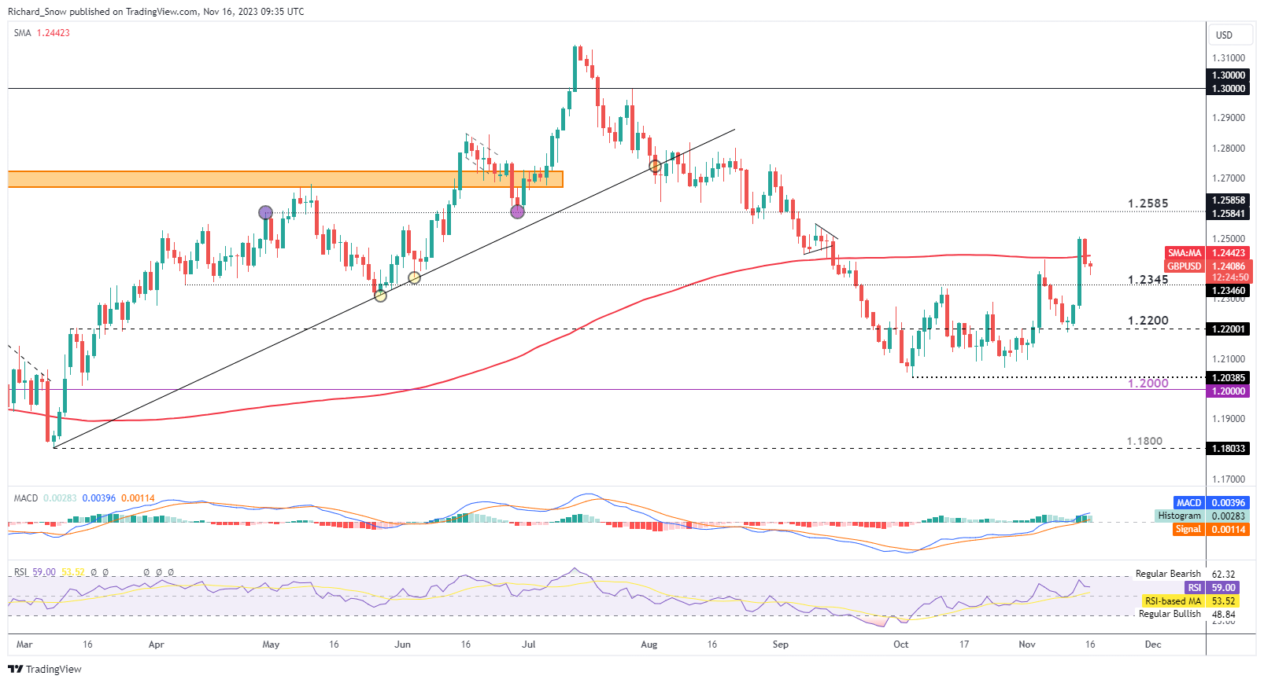This screenshot has height=683, width=1264.
Task: Click the 12:24:50 countdown label
Action: [1229, 277]
